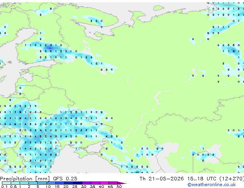Select the 5–10 mm legend color swatch
The width and height of the screenshot is (244, 188).
(42, 183)
